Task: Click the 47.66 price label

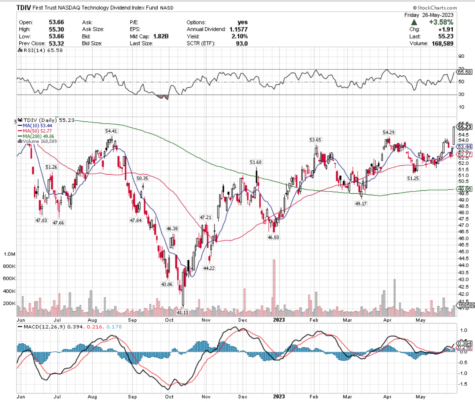Action: click(58, 223)
